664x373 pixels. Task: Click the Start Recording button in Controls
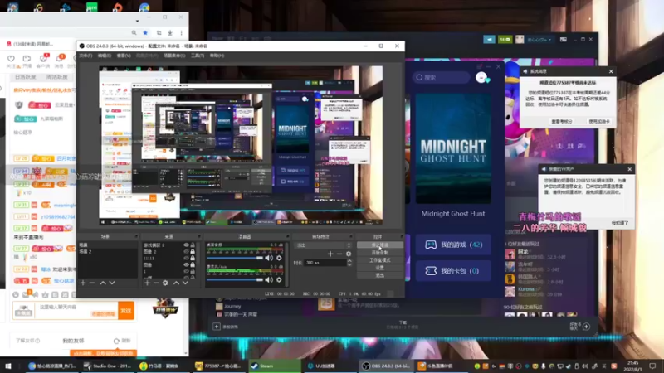pos(380,253)
